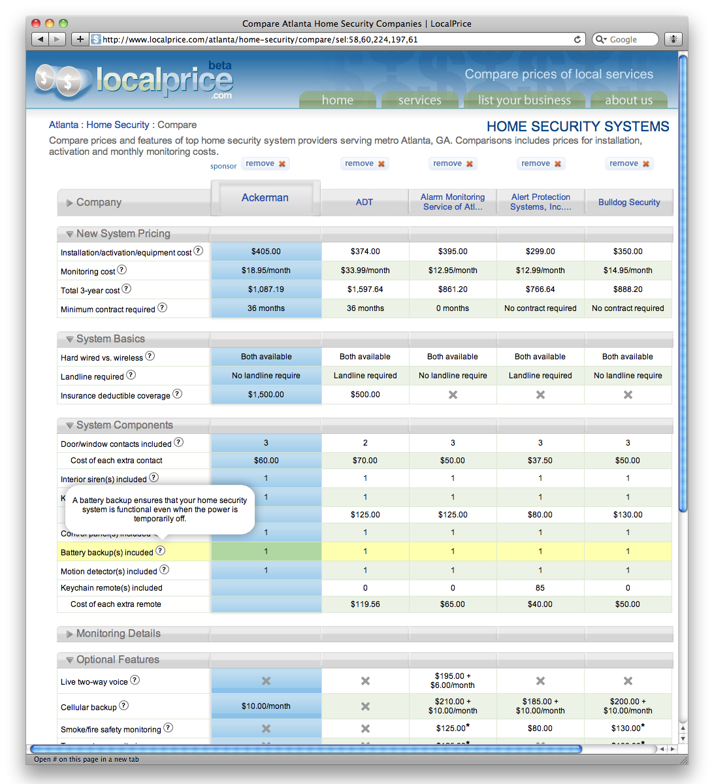Open the Ackerman company link
The height and width of the screenshot is (784, 714).
click(265, 197)
